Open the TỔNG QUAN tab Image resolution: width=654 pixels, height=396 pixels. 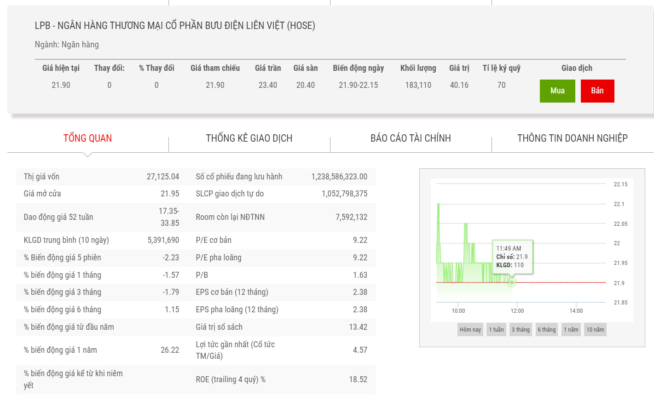point(87,138)
